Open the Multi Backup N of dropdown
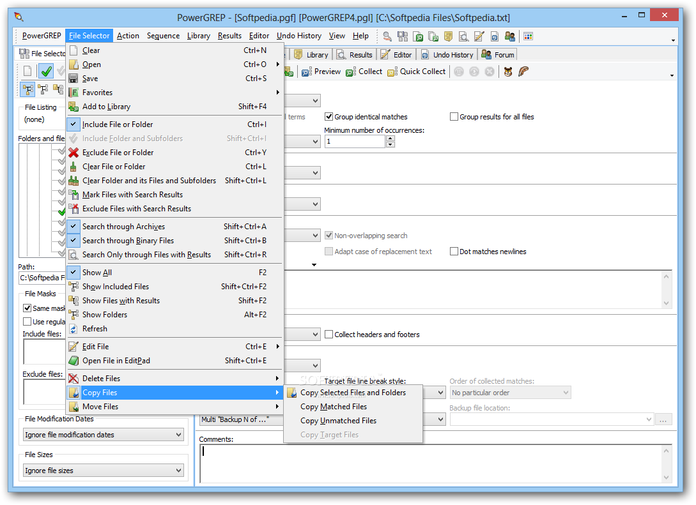This screenshot has height=505, width=696. tap(323, 419)
